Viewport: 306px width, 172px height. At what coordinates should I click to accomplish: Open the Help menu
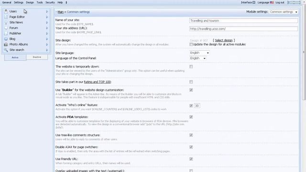point(60,2)
